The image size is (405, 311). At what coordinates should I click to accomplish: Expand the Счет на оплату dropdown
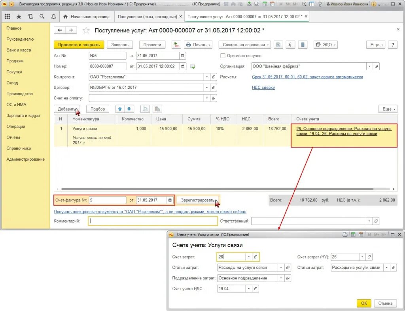click(x=207, y=98)
